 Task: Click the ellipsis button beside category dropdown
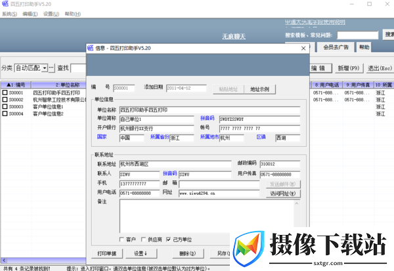point(51,68)
